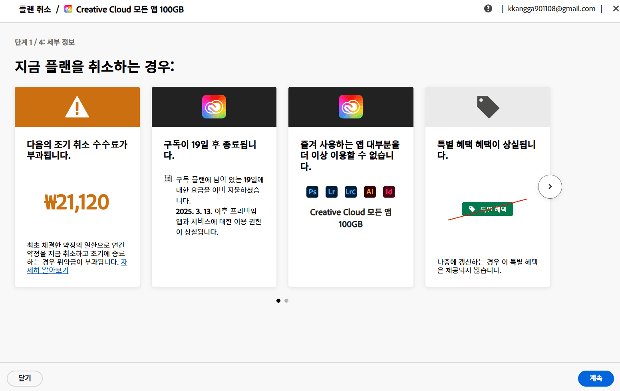Click the crossed-out 특별 혜택 green badge
Viewport: 620px width, 391px height.
(x=487, y=209)
